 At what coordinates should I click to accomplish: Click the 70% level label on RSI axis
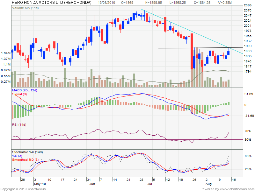tap(248, 131)
